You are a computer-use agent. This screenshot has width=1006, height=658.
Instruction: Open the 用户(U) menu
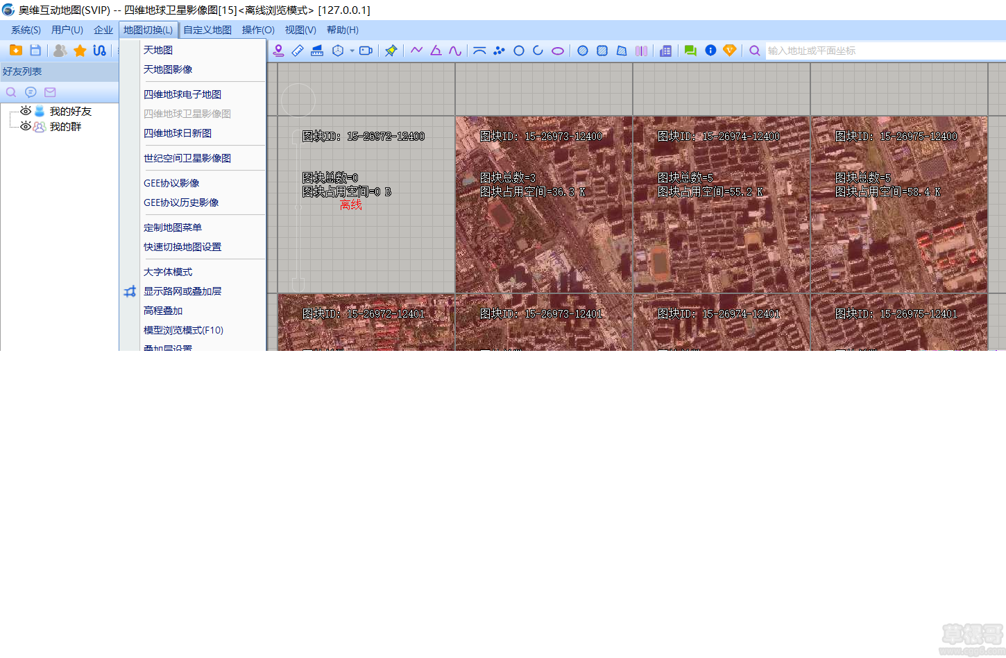click(x=67, y=30)
